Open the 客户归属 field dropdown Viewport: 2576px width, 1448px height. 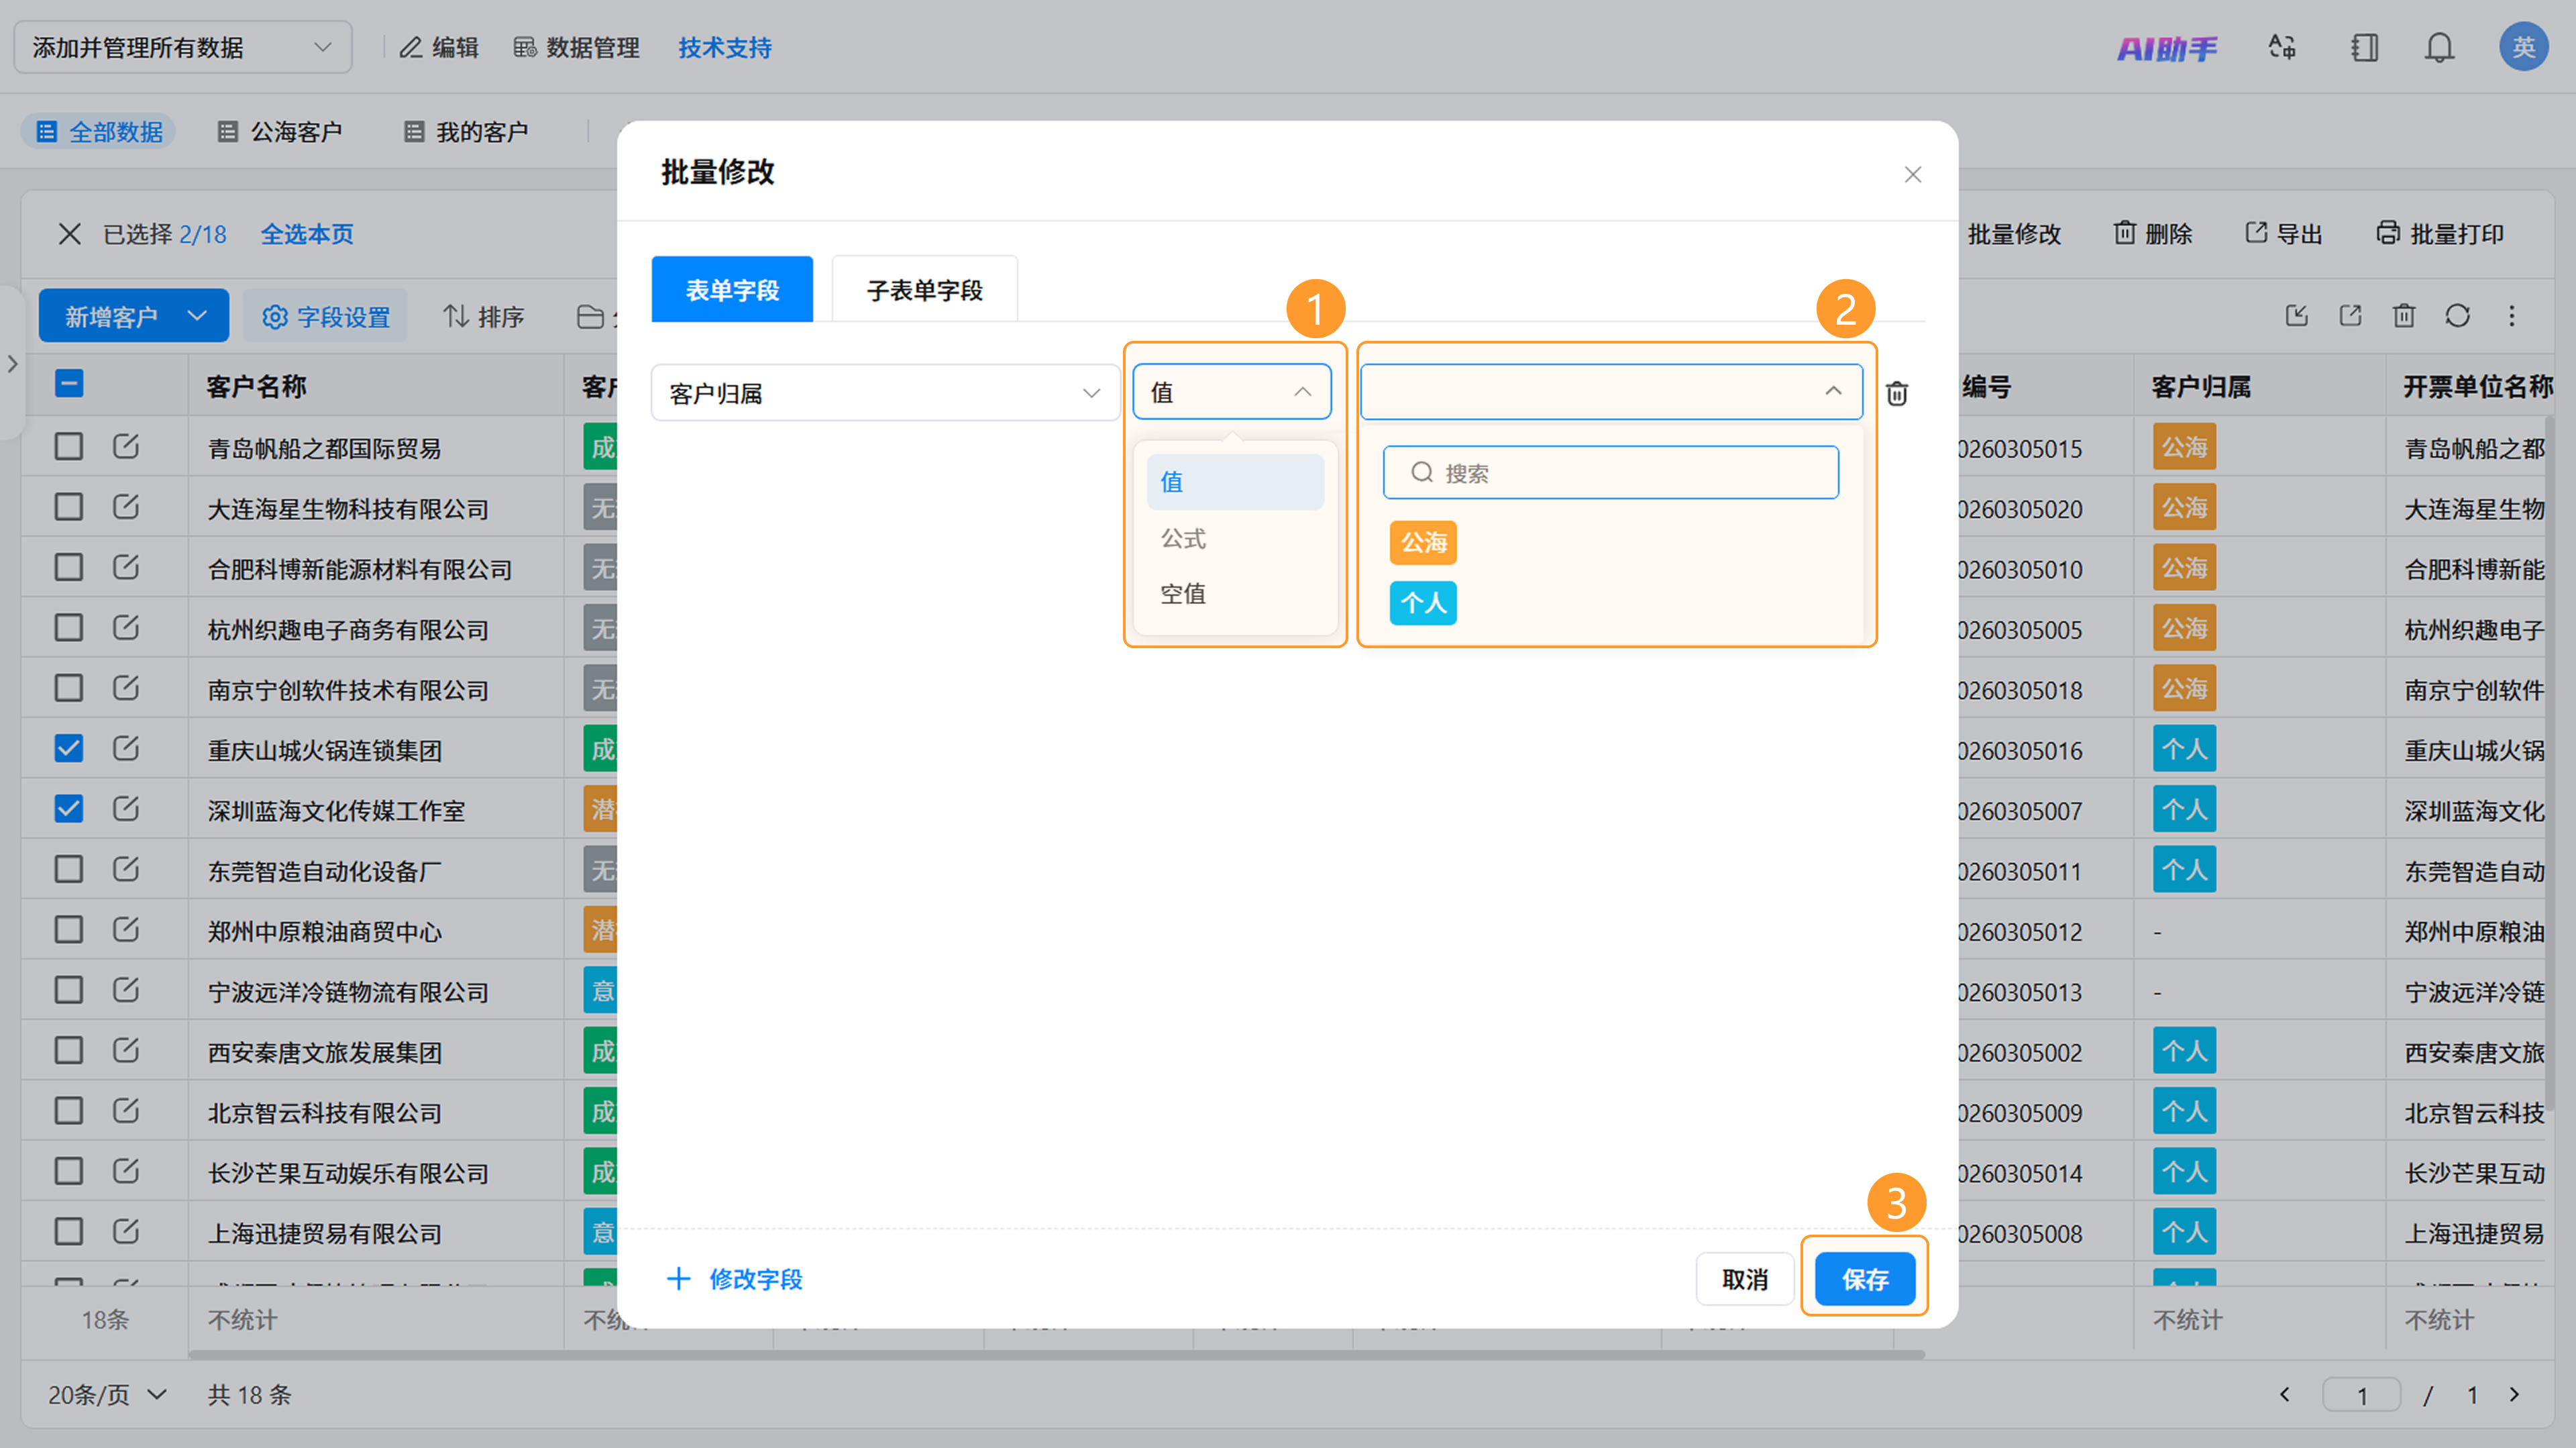click(x=885, y=393)
